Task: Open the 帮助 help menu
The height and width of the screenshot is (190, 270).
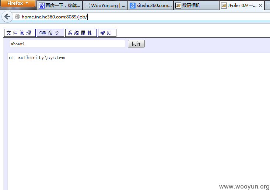Action: point(107,33)
